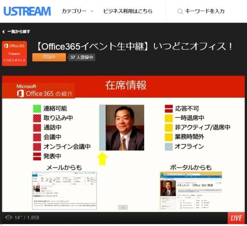This screenshot has width=247, height=226.
Task: Click the red LIVE badge
Action: pyautogui.click(x=236, y=218)
